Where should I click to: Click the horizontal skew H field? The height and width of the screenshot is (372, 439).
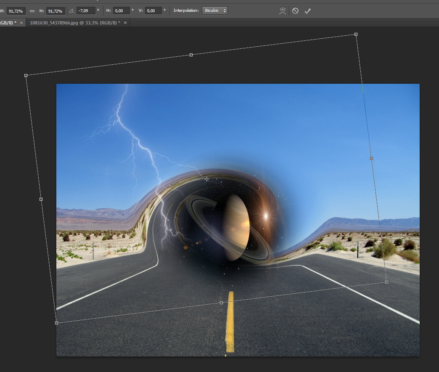[x=121, y=11]
